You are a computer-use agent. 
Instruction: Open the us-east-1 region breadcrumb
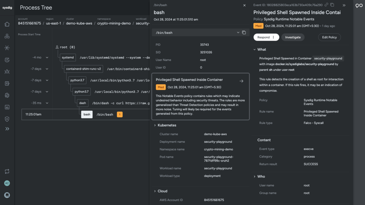(x=54, y=23)
